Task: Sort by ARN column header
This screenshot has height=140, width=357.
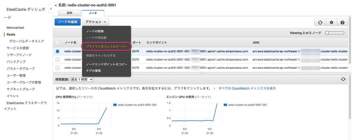Action: tap(256, 43)
